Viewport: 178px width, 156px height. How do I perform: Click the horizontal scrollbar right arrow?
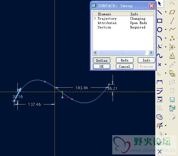point(151,52)
